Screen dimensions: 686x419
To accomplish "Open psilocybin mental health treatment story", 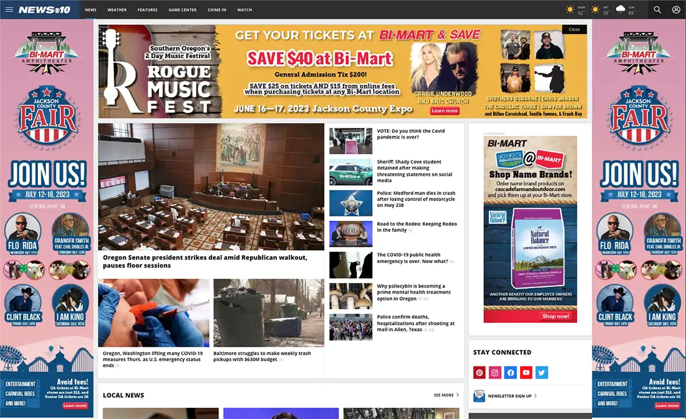I will [x=413, y=292].
